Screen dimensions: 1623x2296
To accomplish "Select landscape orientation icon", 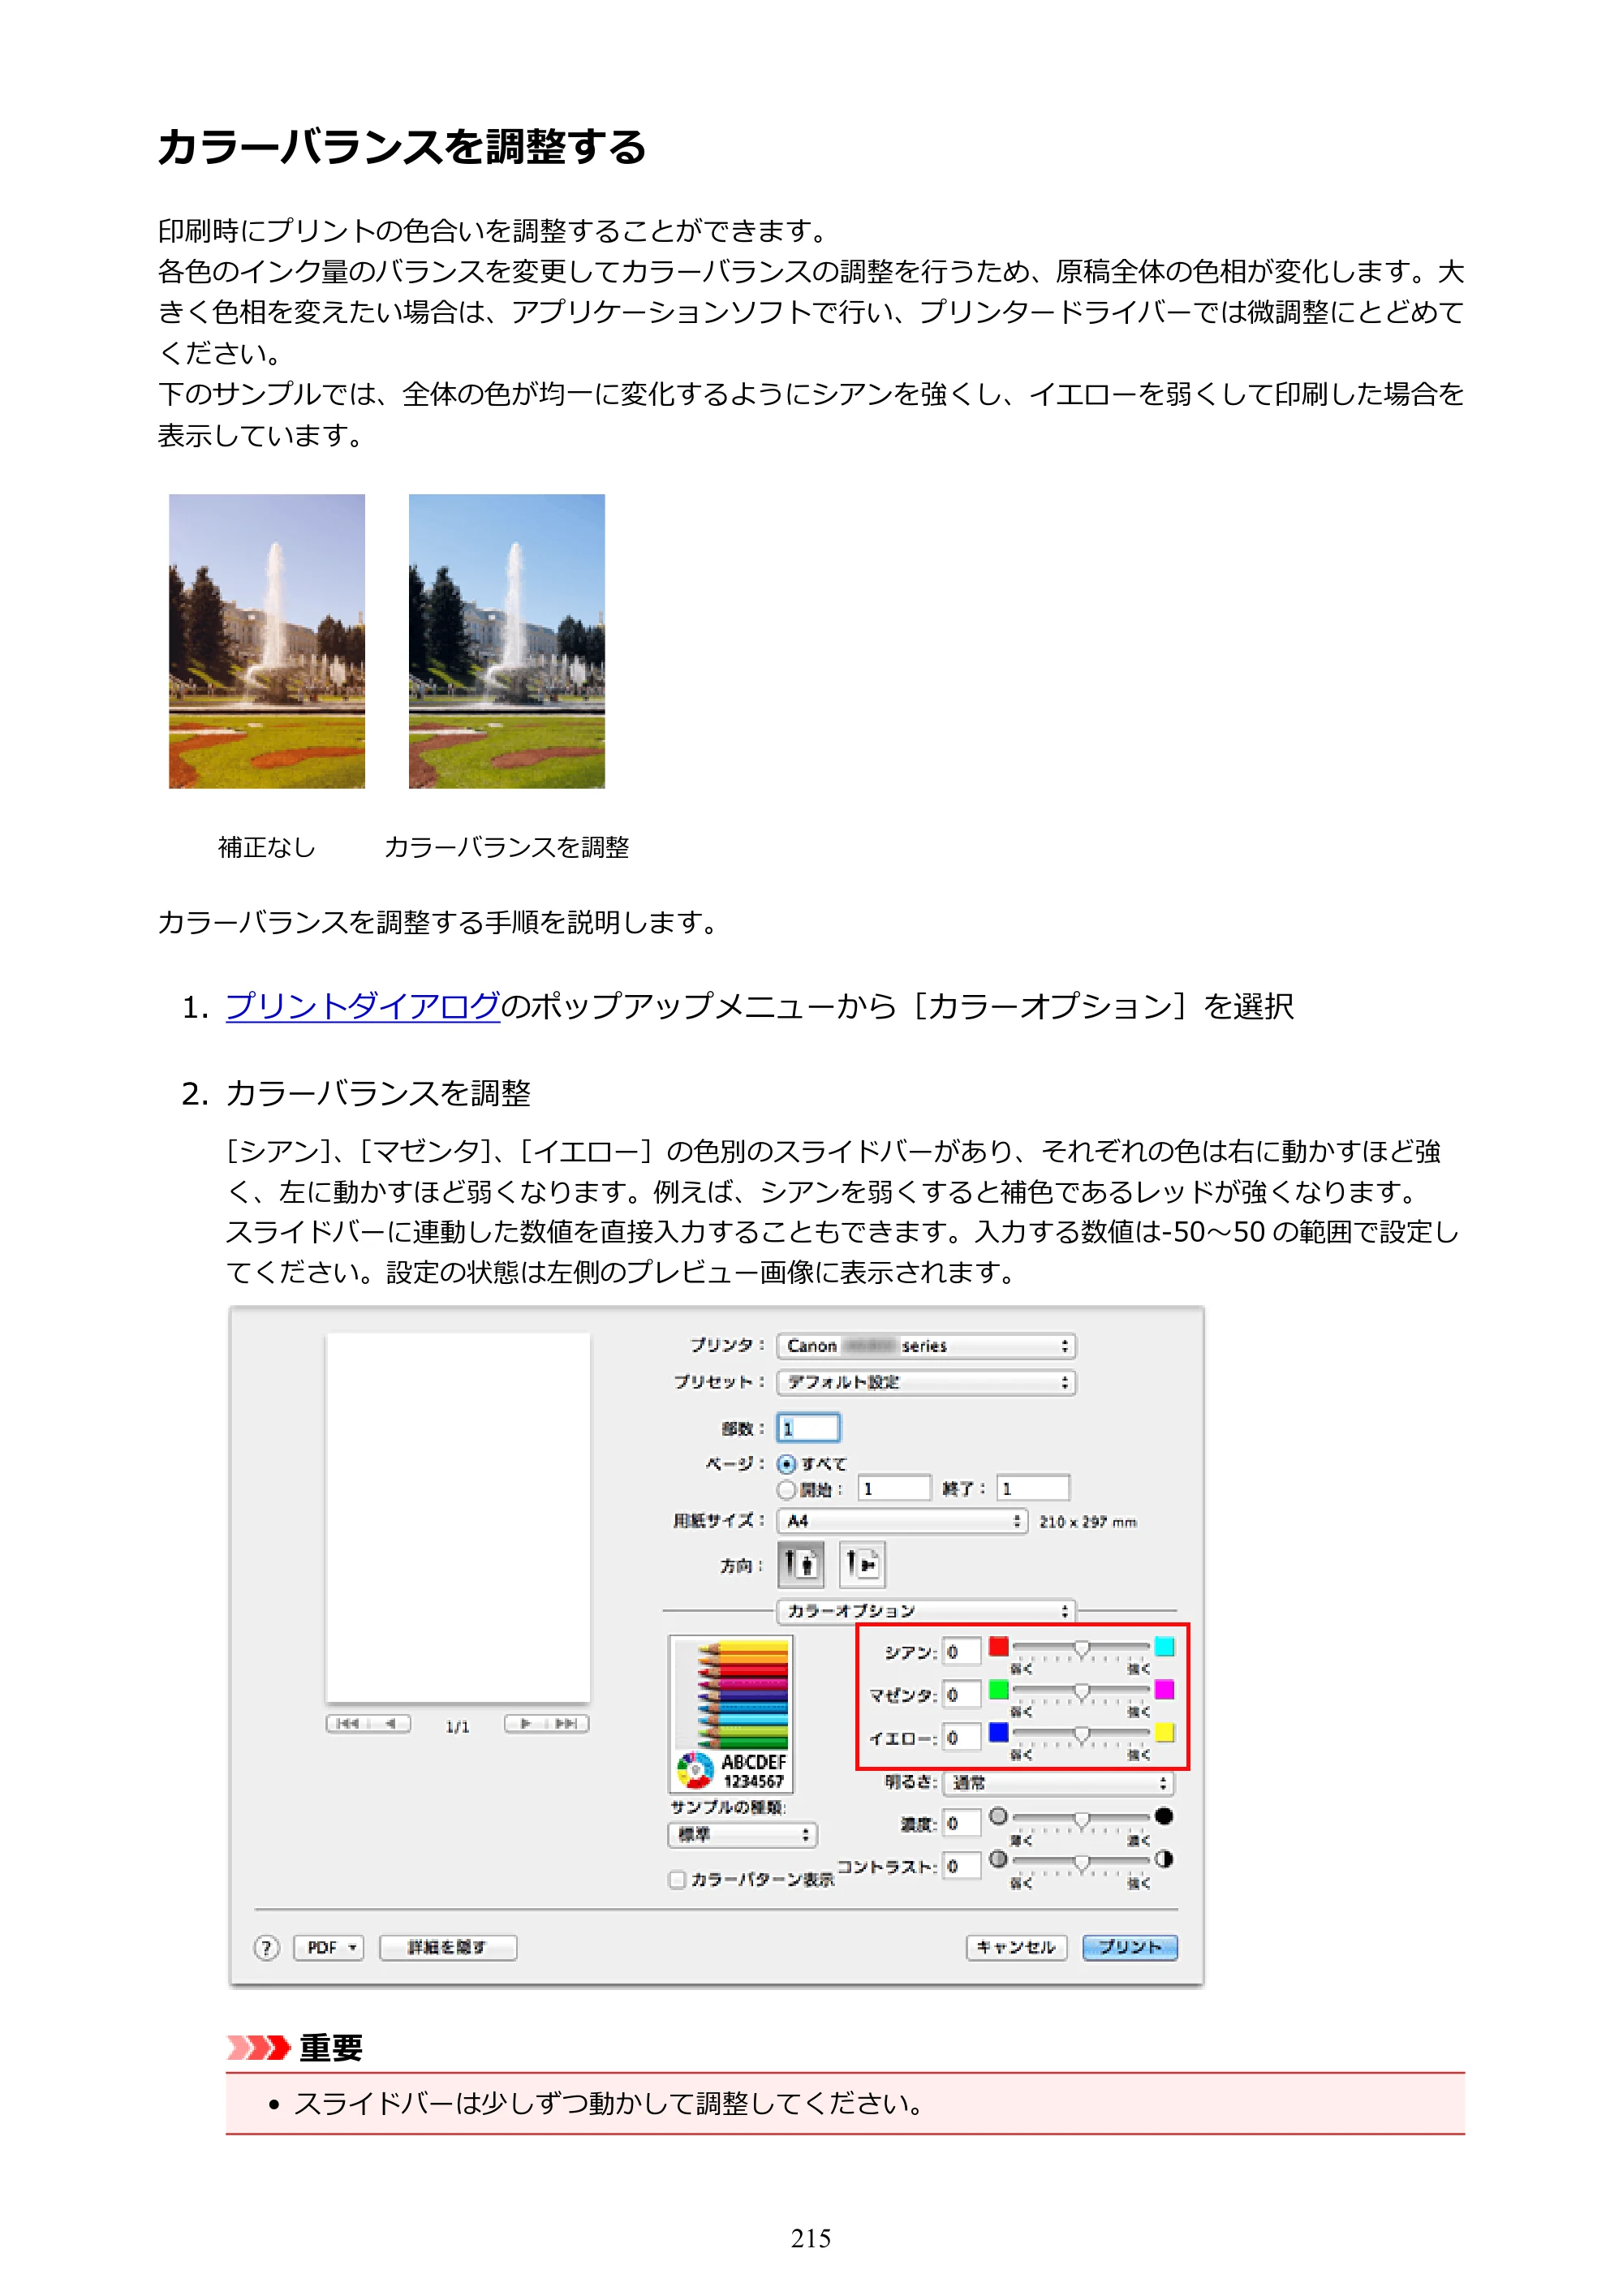I will pyautogui.click(x=862, y=1563).
